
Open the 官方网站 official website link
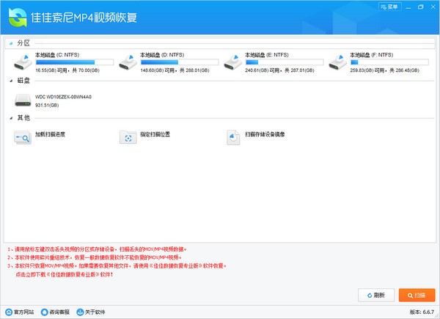click(x=20, y=312)
